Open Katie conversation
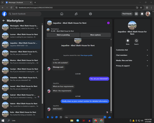 pyautogui.click(x=21, y=114)
